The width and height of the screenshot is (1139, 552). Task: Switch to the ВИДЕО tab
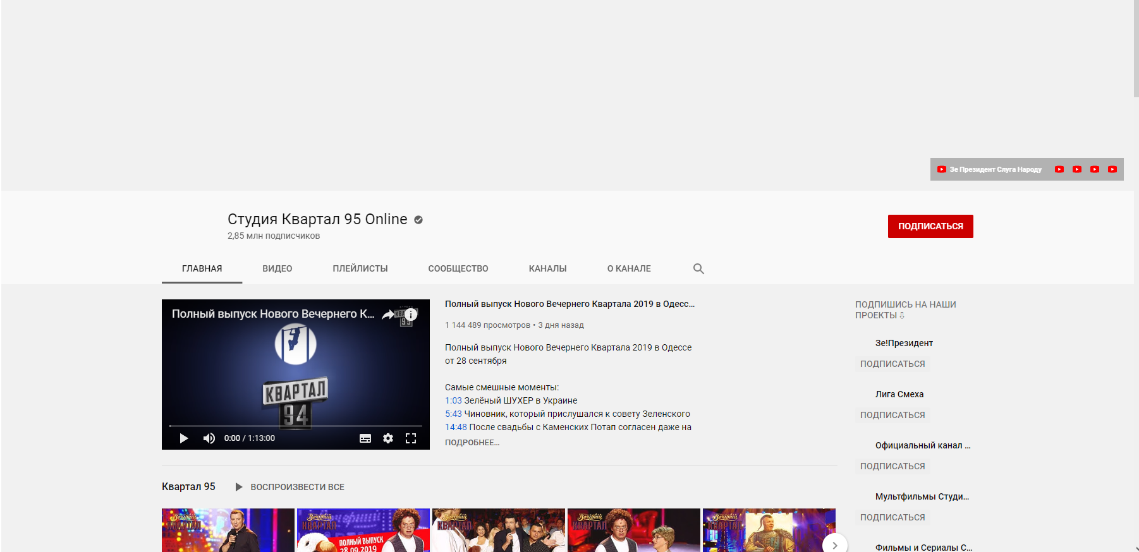277,268
